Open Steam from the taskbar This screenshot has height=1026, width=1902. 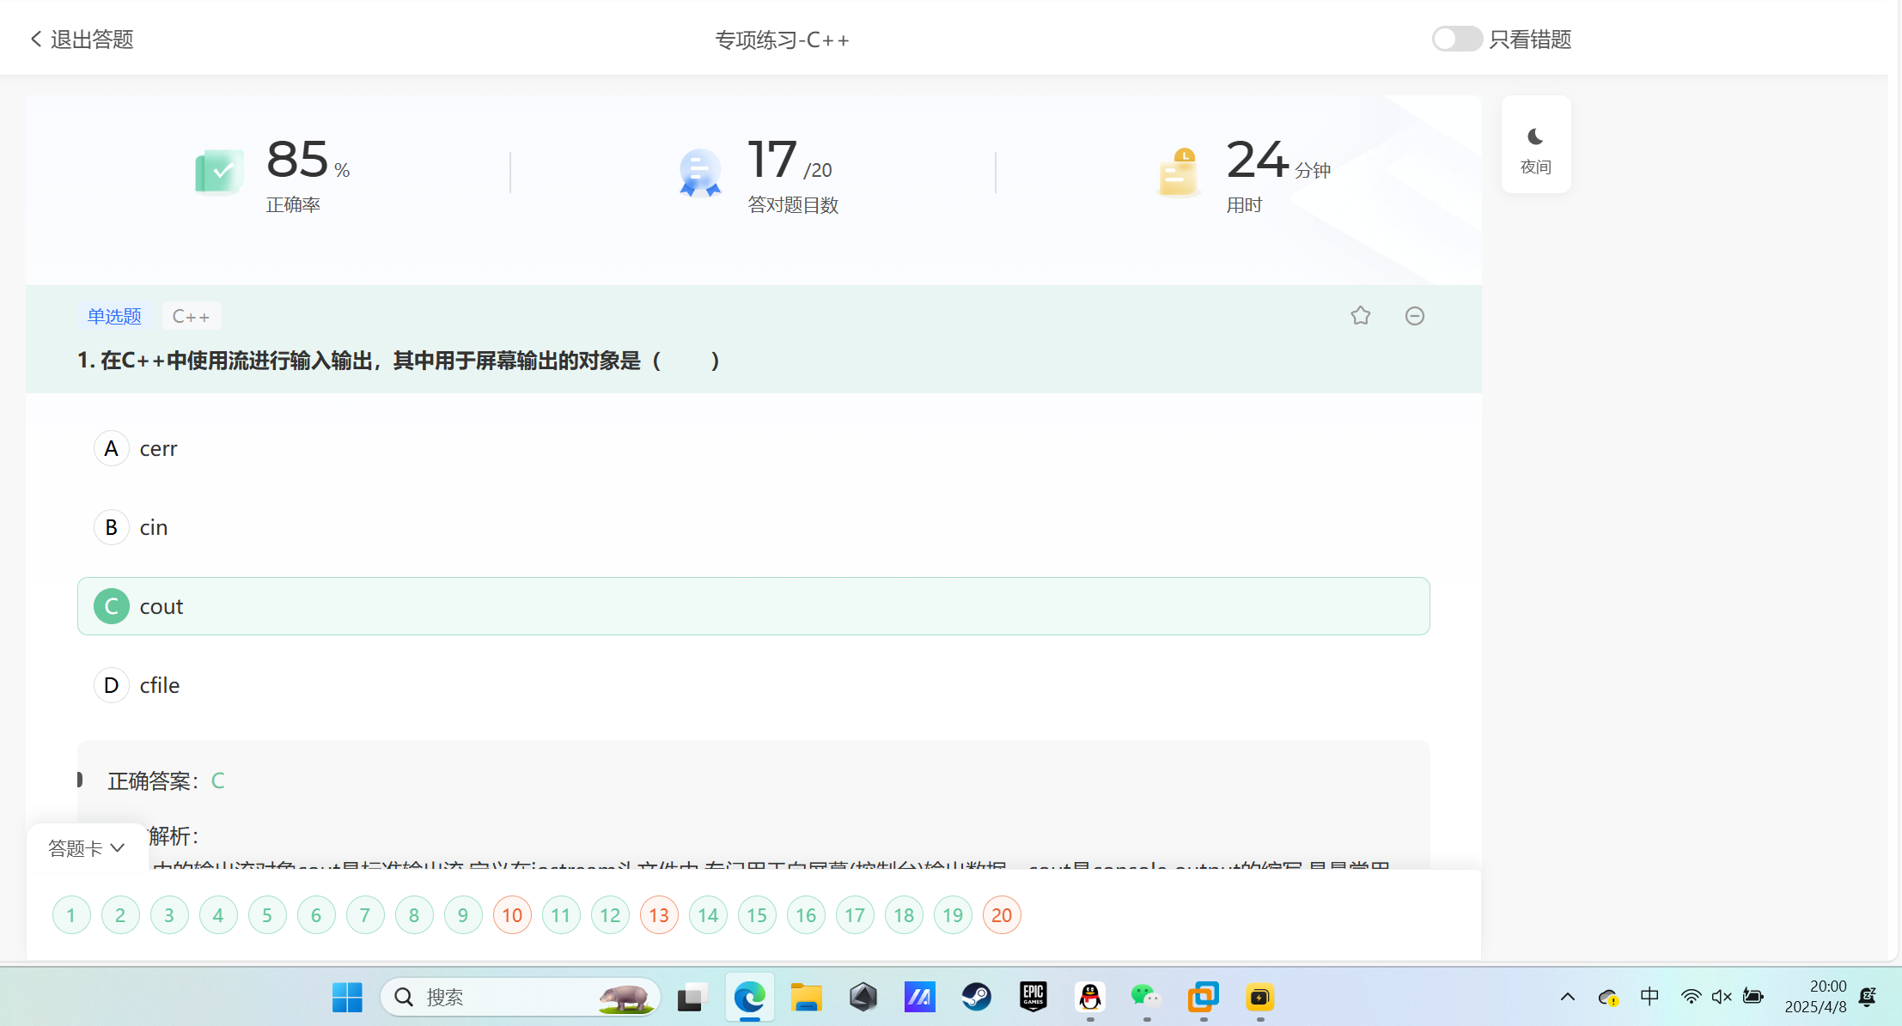[976, 997]
